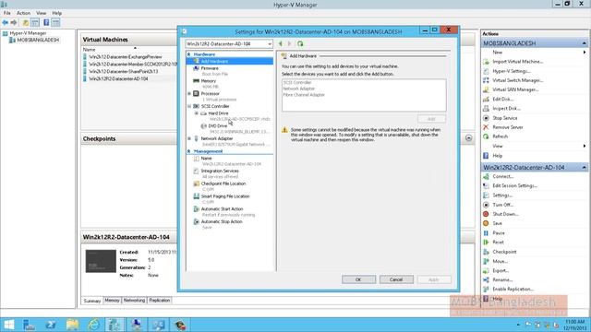Open the Help menu in menu bar
The height and width of the screenshot is (332, 591).
[57, 13]
